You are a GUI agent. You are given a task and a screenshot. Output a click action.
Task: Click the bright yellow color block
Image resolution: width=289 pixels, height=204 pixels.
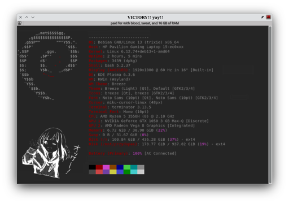pyautogui.click(x=113, y=172)
